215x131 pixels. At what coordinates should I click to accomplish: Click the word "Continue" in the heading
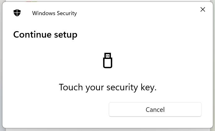point(32,35)
